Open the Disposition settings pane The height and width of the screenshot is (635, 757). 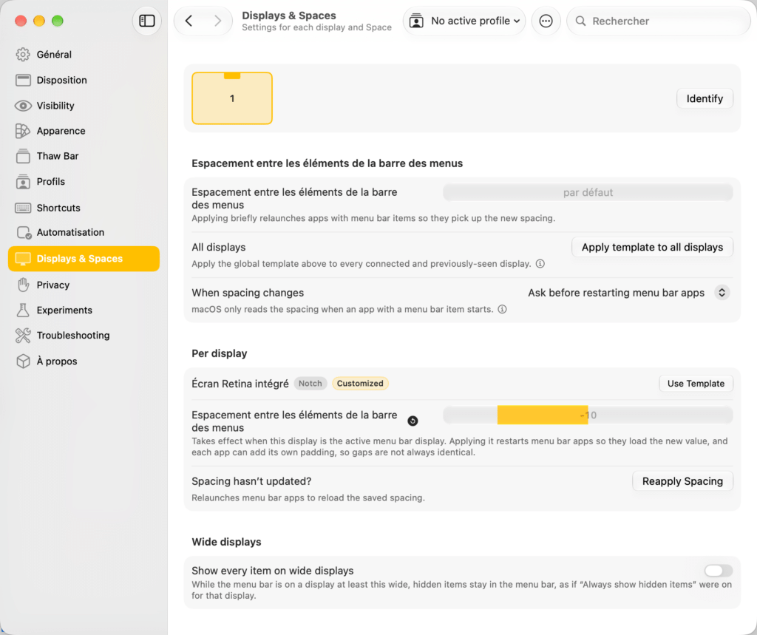(84, 80)
